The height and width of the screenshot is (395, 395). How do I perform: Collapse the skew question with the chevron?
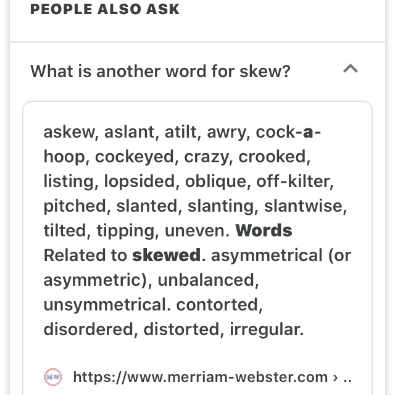(x=351, y=69)
